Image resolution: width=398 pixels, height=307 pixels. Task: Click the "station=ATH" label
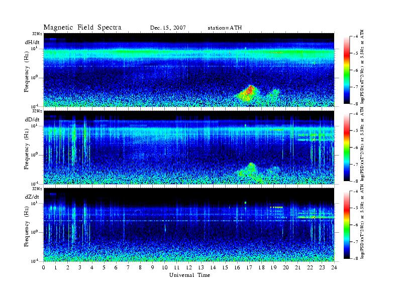(225, 28)
